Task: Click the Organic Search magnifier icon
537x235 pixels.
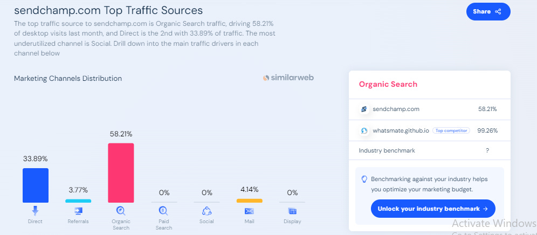Action: 121,211
